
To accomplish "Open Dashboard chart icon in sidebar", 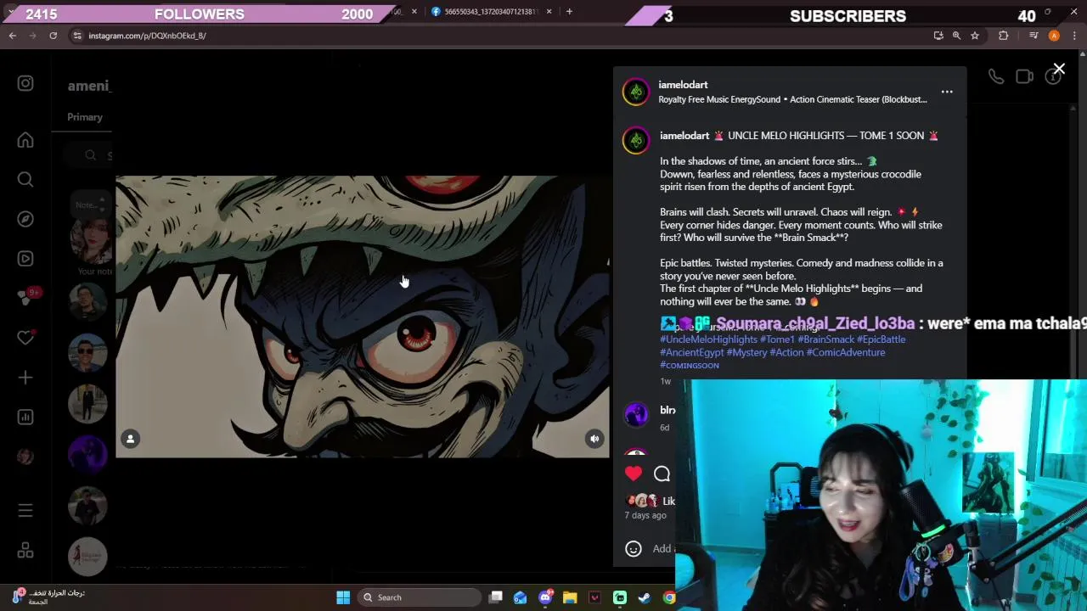I will tap(25, 417).
